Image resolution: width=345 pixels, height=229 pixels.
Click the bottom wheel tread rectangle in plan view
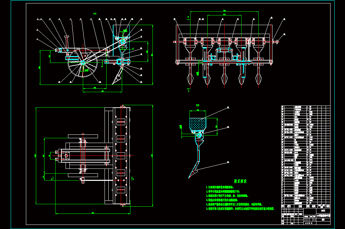(x=83, y=175)
